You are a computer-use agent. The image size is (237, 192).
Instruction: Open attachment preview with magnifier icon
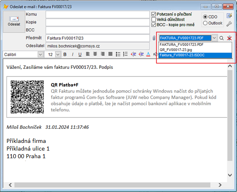221,38
